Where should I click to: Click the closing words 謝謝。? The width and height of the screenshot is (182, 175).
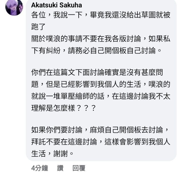click(63, 154)
